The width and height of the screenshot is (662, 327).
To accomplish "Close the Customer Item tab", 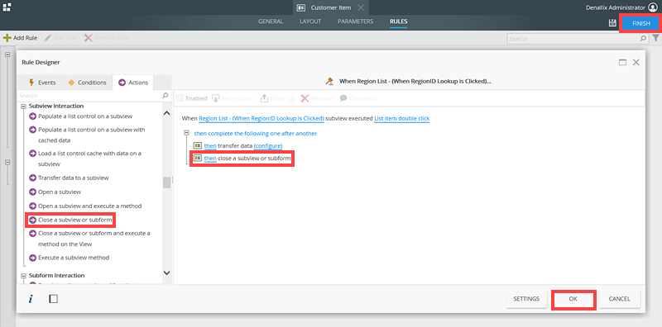I will 361,7.
